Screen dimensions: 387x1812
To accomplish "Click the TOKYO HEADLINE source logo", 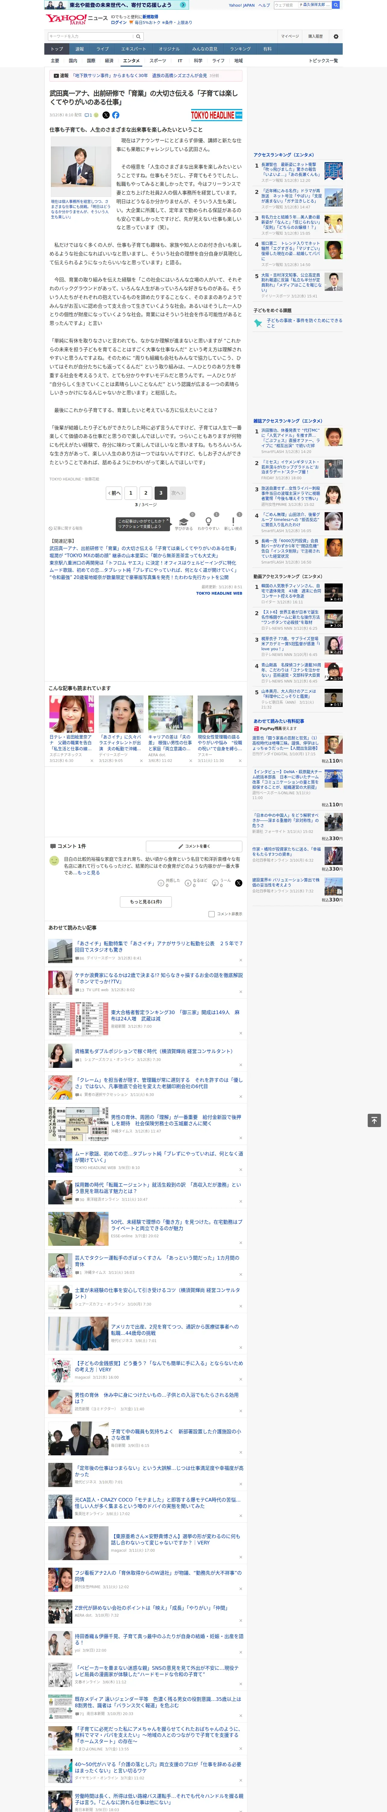I will [216, 115].
